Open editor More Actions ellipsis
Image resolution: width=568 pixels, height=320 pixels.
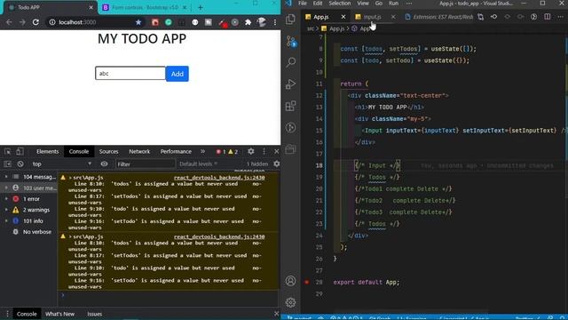[x=560, y=17]
